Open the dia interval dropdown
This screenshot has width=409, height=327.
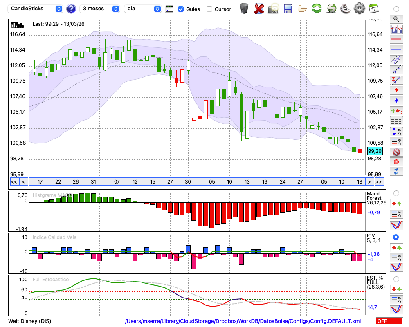(x=143, y=9)
